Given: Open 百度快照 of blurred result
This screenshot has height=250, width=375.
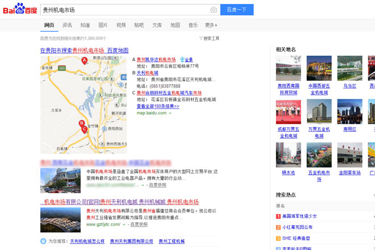Looking at the screenshot, I should click(157, 185).
